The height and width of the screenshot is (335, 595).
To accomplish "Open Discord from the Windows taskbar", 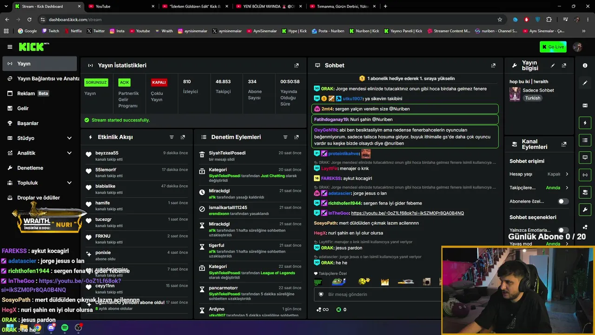I will coord(51,328).
